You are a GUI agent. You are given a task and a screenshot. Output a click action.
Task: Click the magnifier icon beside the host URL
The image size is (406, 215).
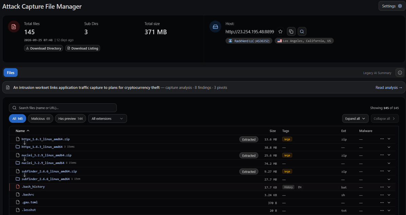[302, 31]
